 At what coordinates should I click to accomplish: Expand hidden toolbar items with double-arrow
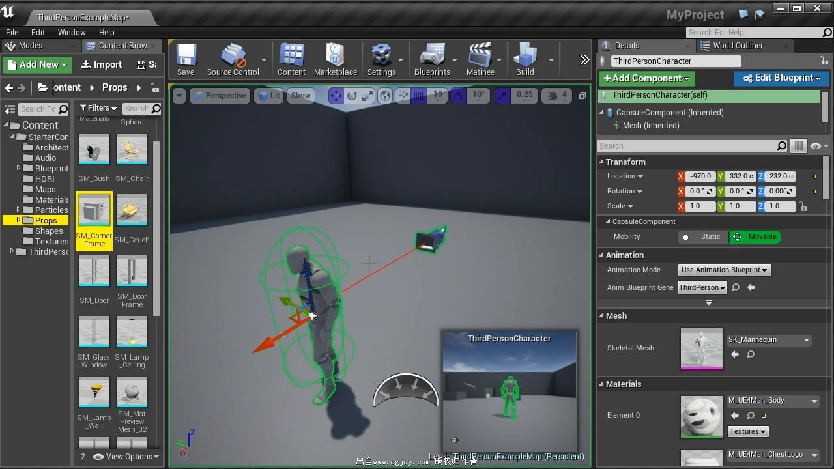tap(584, 60)
